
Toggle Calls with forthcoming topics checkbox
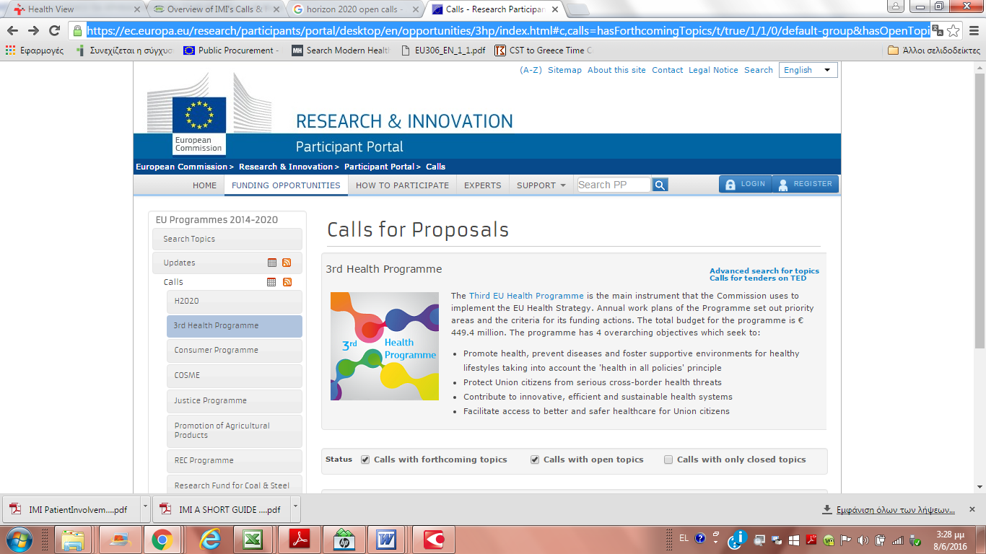(365, 460)
